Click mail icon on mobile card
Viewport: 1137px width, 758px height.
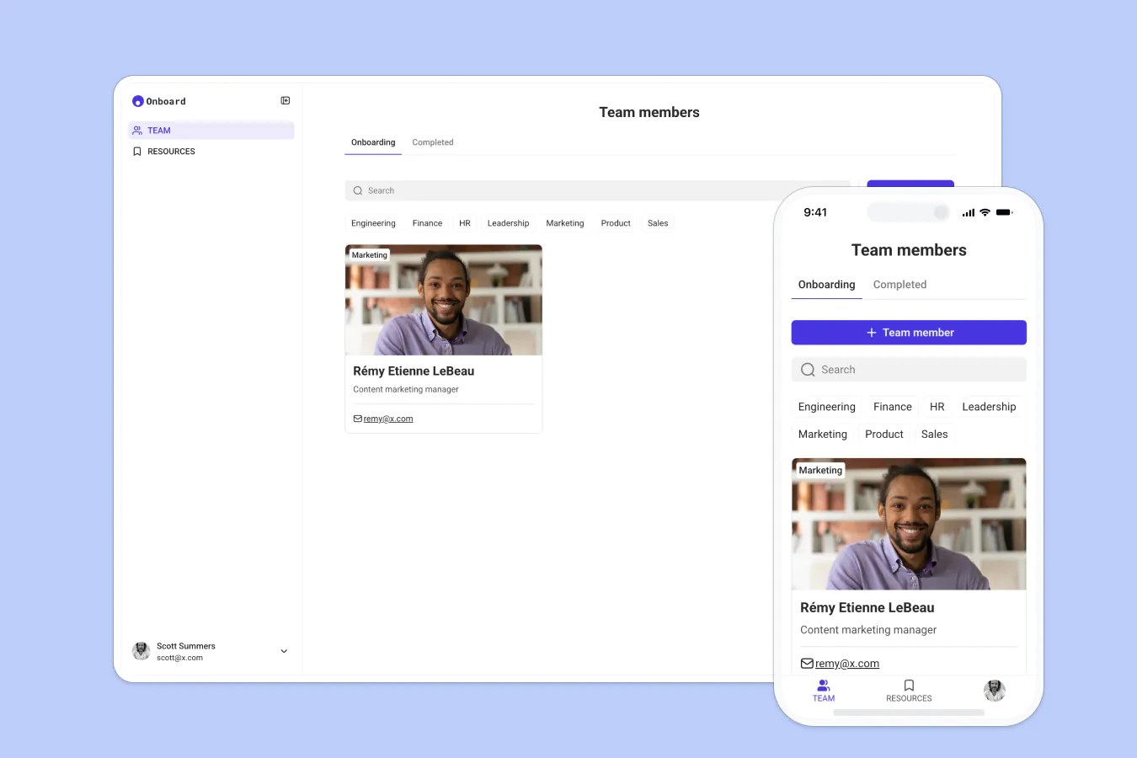coord(807,664)
